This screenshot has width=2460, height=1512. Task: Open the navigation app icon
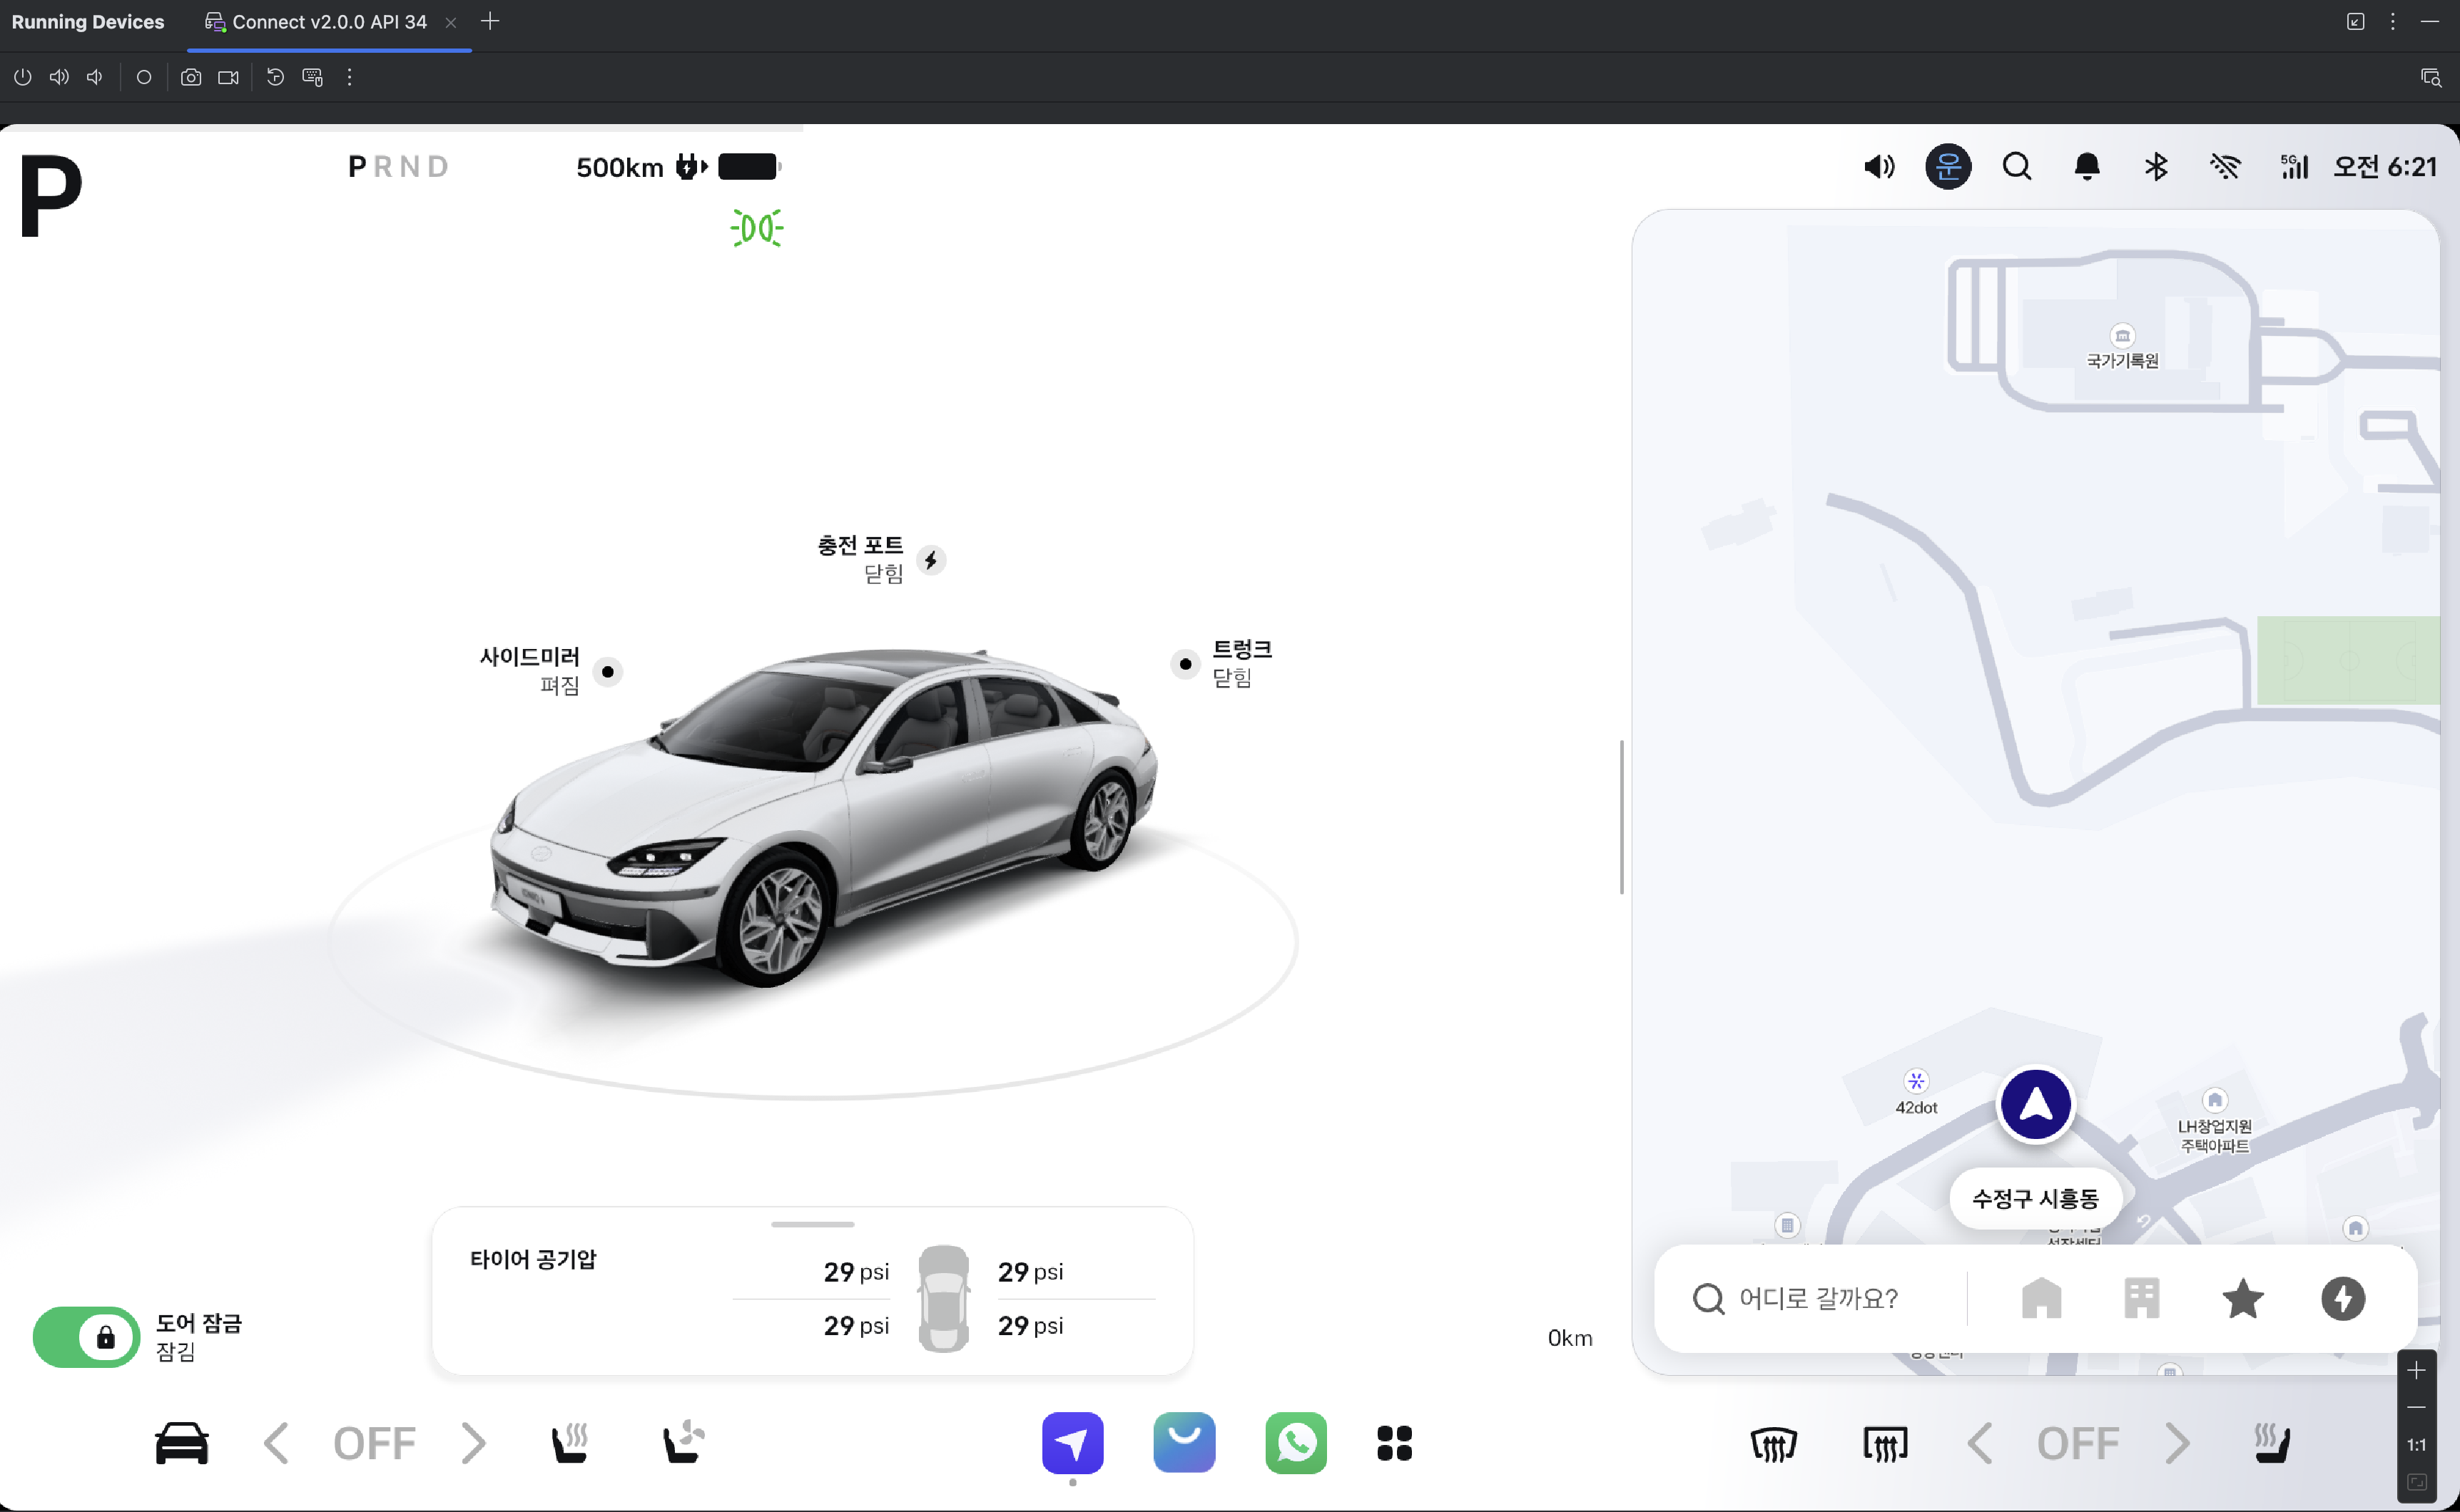1072,1442
